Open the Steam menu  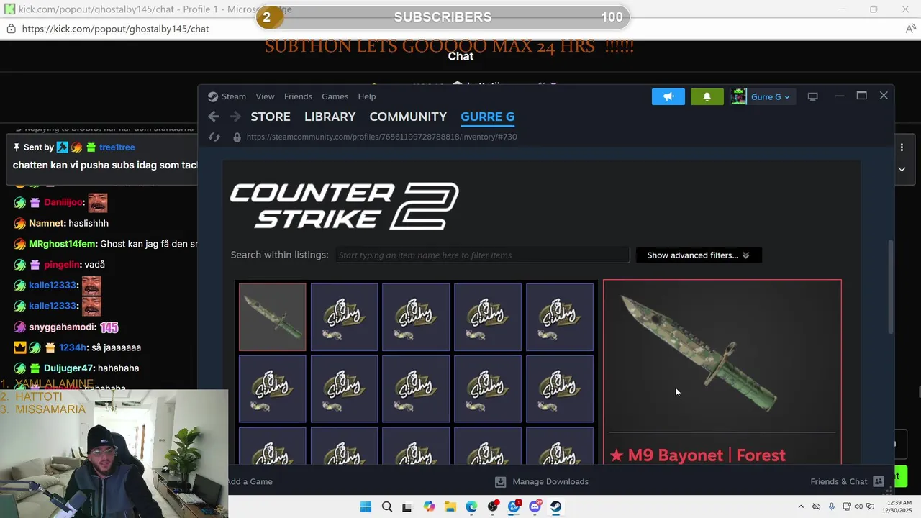(x=233, y=96)
